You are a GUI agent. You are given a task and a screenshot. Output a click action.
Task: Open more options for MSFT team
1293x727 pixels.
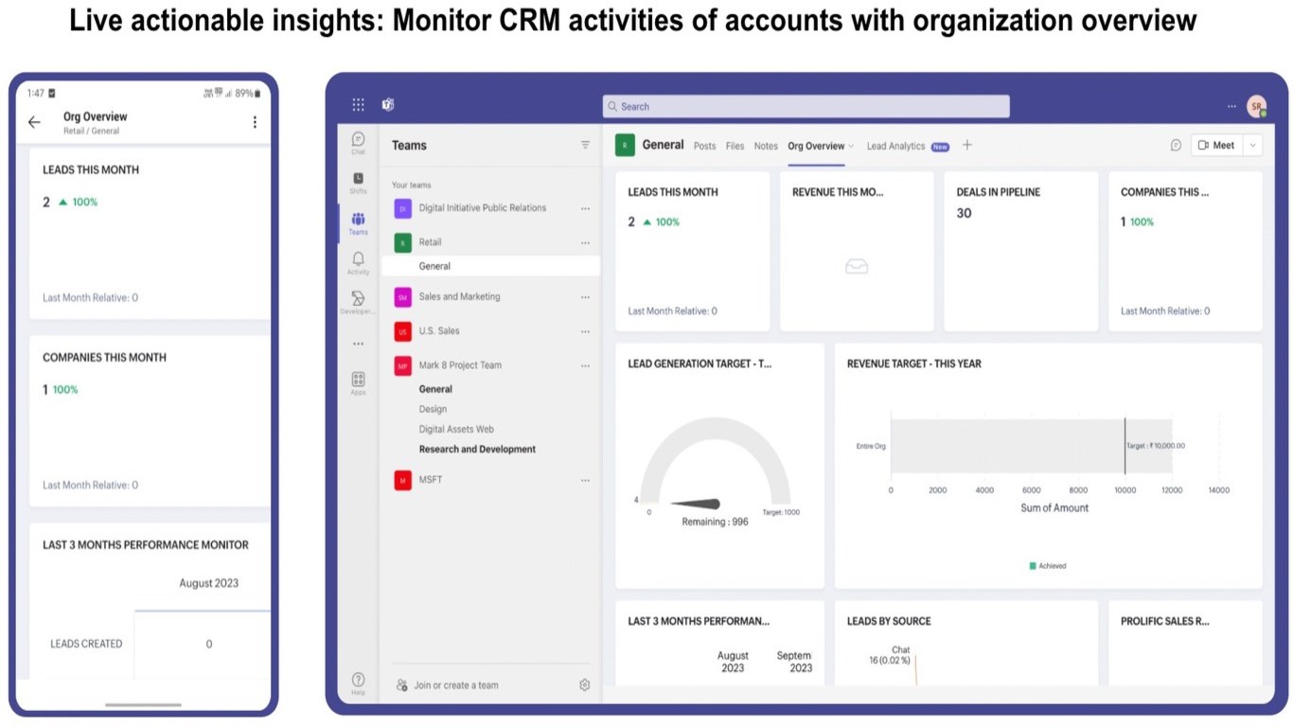[585, 480]
